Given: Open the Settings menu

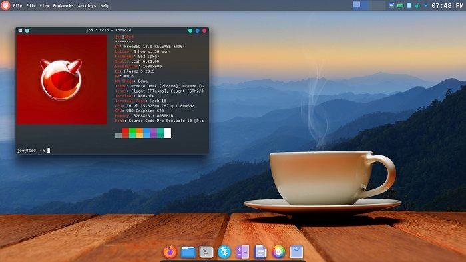Looking at the screenshot, I should (x=87, y=5).
